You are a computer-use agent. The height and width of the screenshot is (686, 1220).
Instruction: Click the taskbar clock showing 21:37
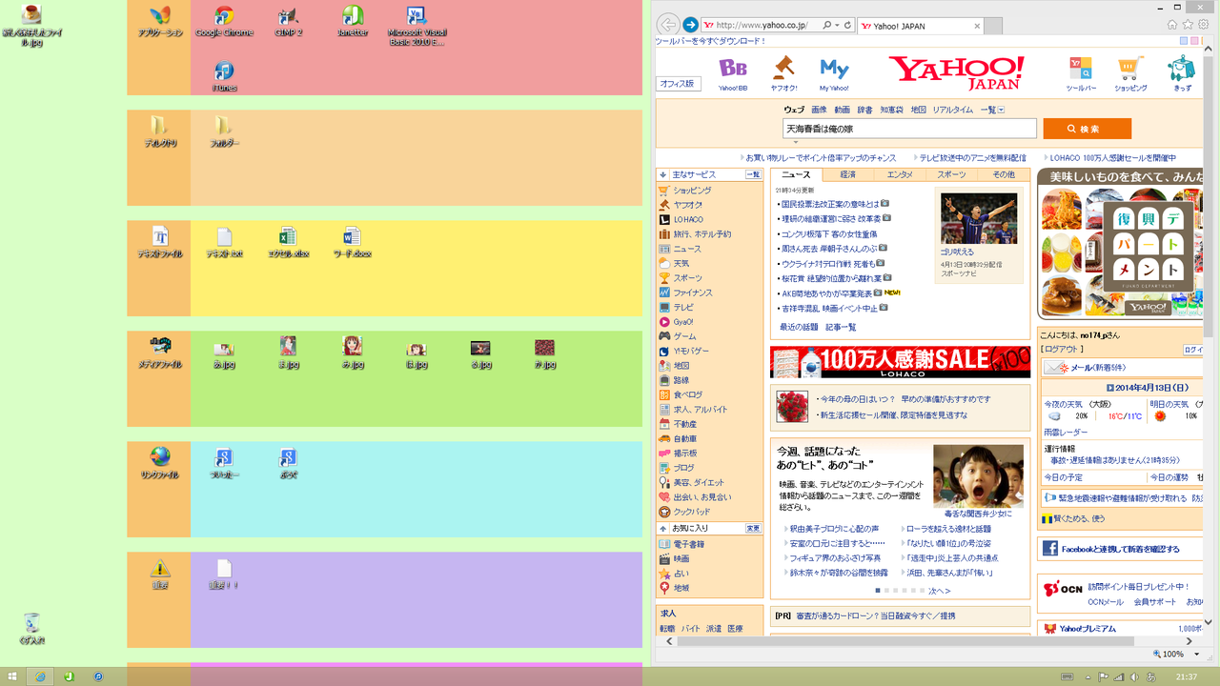(x=1186, y=677)
